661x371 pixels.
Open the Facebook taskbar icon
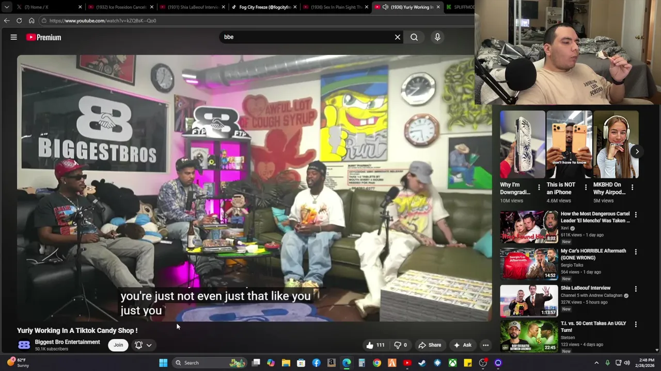(316, 363)
